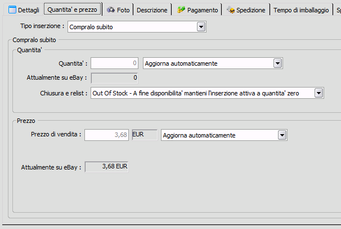341x229 pixels.
Task: Open price update mode combo box
Action: tap(224, 135)
